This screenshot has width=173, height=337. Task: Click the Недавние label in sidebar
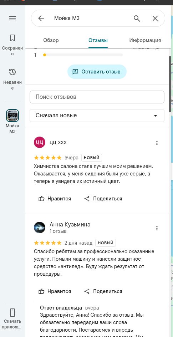12,85
